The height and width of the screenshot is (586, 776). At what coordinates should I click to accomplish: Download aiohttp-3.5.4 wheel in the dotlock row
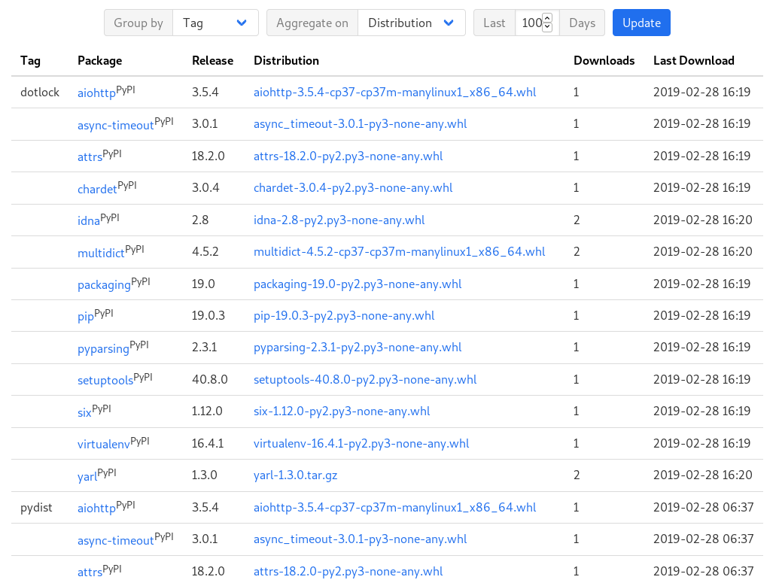click(x=395, y=92)
